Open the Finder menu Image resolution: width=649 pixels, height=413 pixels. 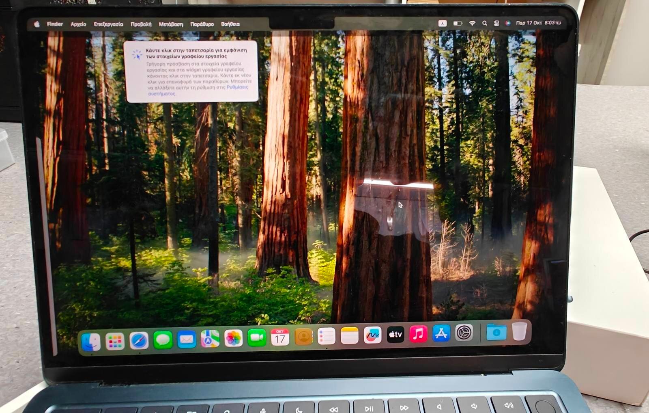pos(55,24)
